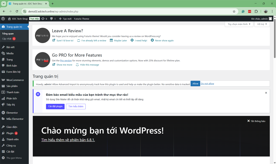This screenshot has width=276, height=164.
Task: Click the Cài đặt settings icon
Action: [3, 152]
